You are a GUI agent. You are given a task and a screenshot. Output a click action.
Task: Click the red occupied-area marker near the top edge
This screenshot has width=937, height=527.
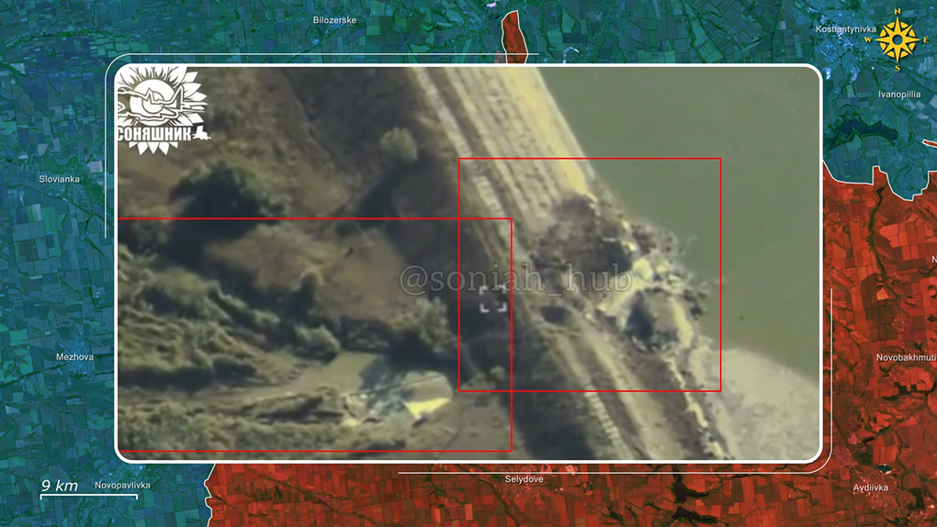point(514,37)
